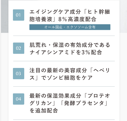
Task: Click the 肌荒れ・保湿の有効成分である line
Action: pyautogui.click(x=70, y=45)
